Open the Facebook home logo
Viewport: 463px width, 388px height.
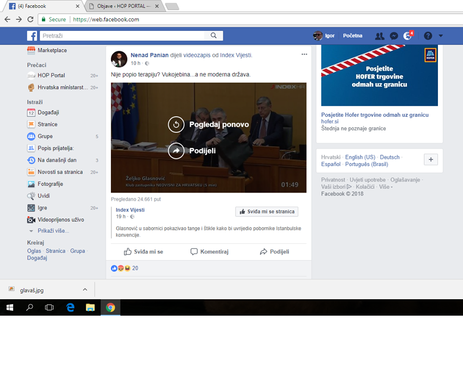click(x=32, y=36)
